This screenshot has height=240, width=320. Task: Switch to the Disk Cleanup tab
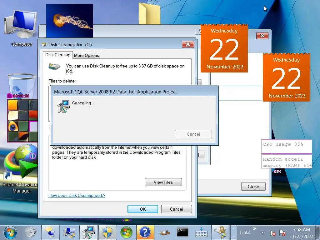(57, 55)
